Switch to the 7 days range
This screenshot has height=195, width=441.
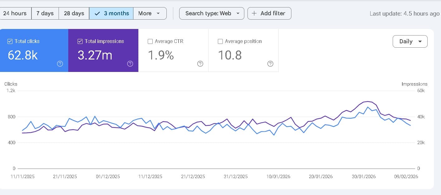pos(45,13)
